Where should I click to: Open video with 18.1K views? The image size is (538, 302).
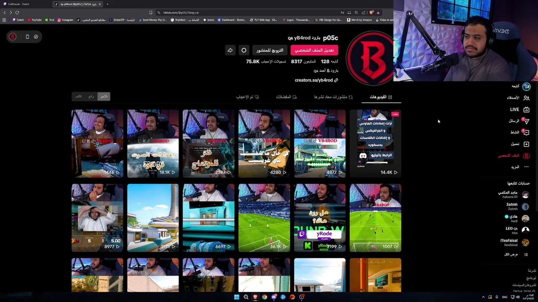click(x=153, y=143)
